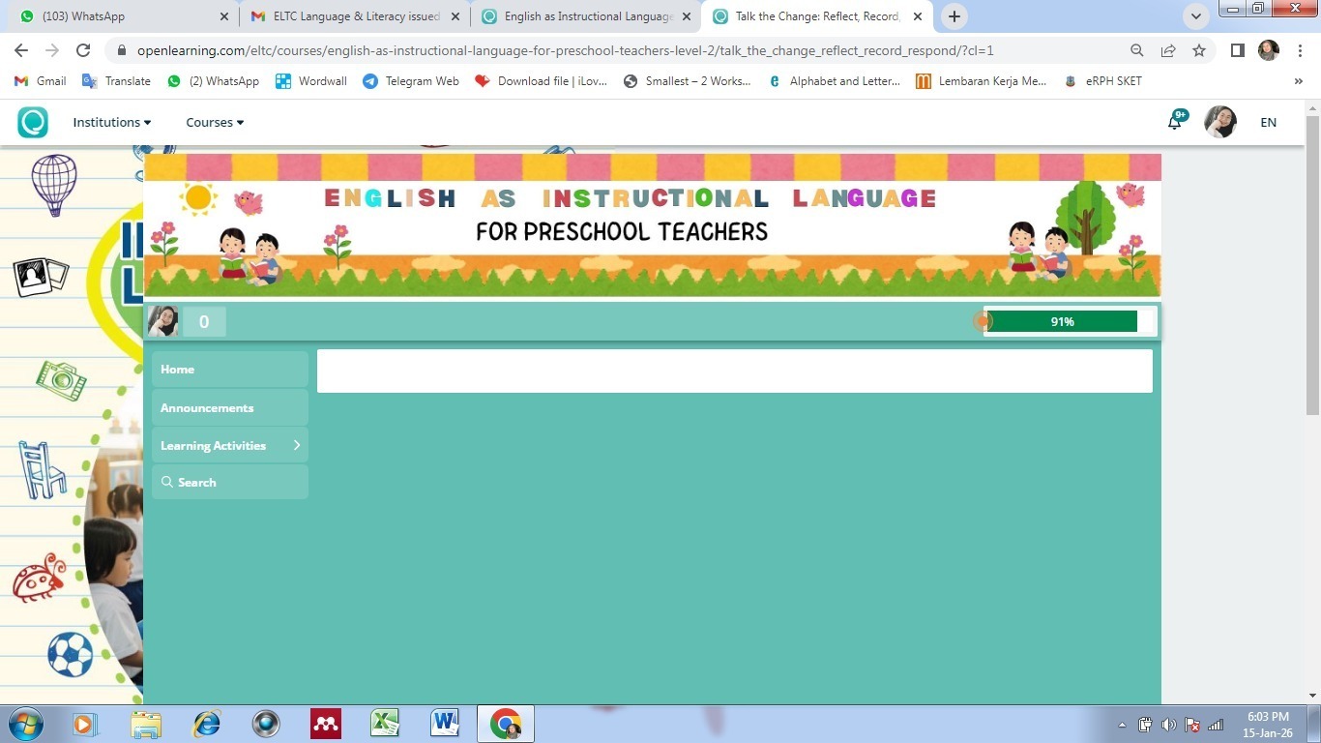Close the ELTC Language & Literacy tab
1321x743 pixels.
[x=455, y=16]
